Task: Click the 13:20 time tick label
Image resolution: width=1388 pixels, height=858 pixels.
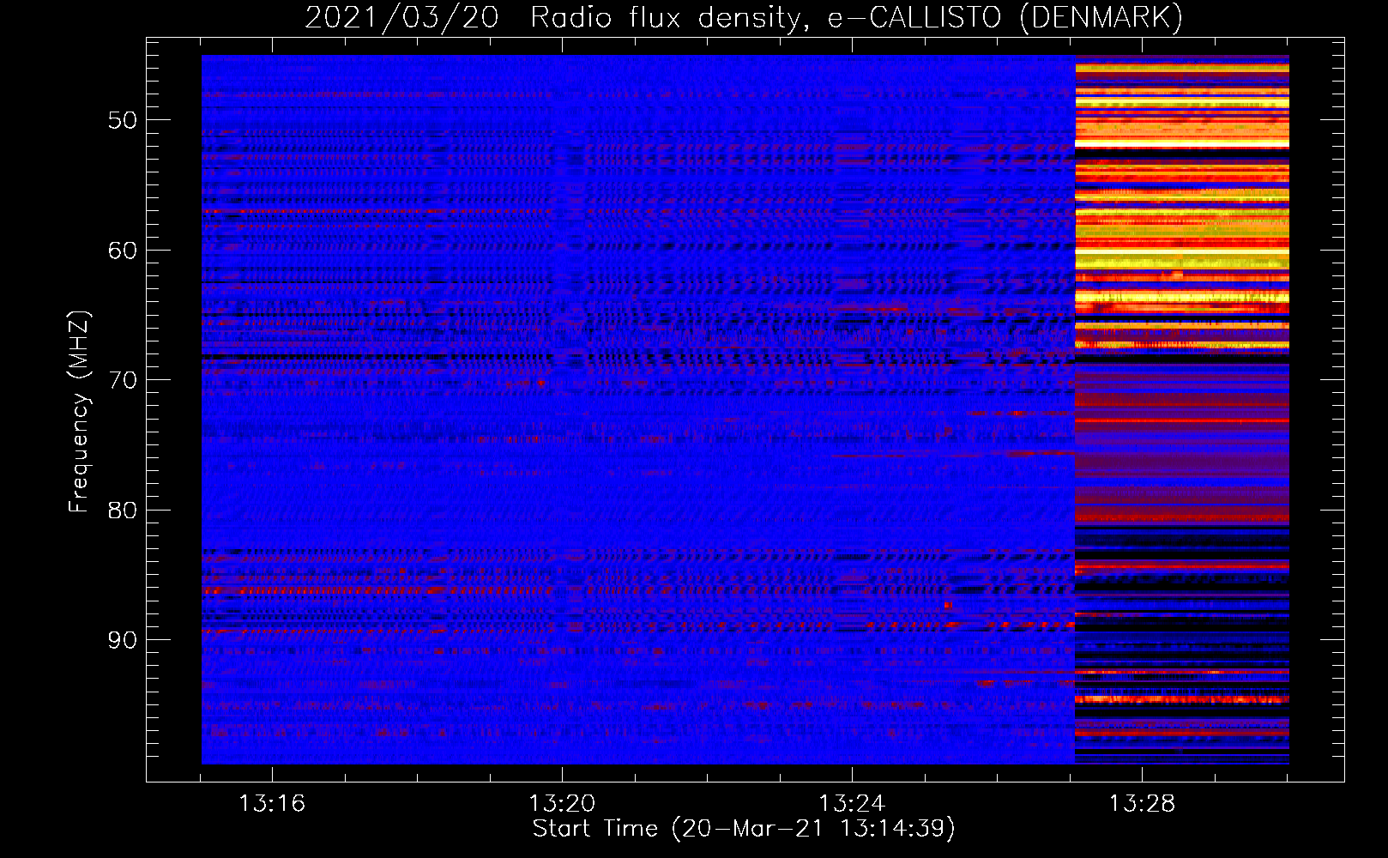Action: tap(562, 804)
